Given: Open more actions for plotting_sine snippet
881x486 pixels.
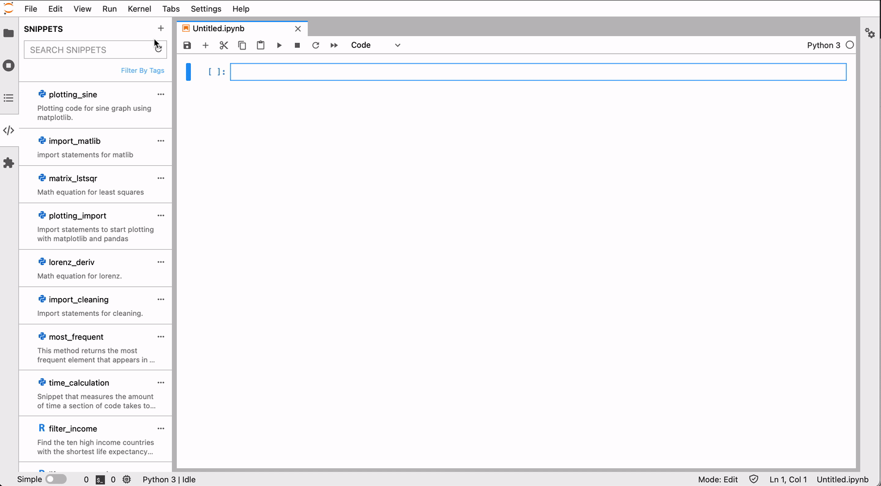Looking at the screenshot, I should (x=161, y=94).
